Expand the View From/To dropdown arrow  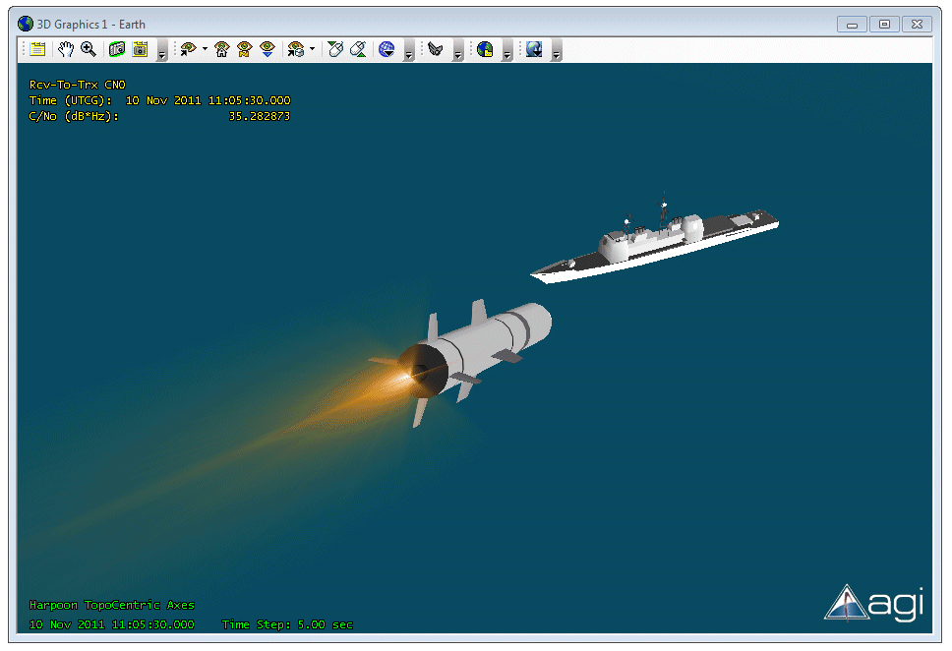pyautogui.click(x=205, y=49)
